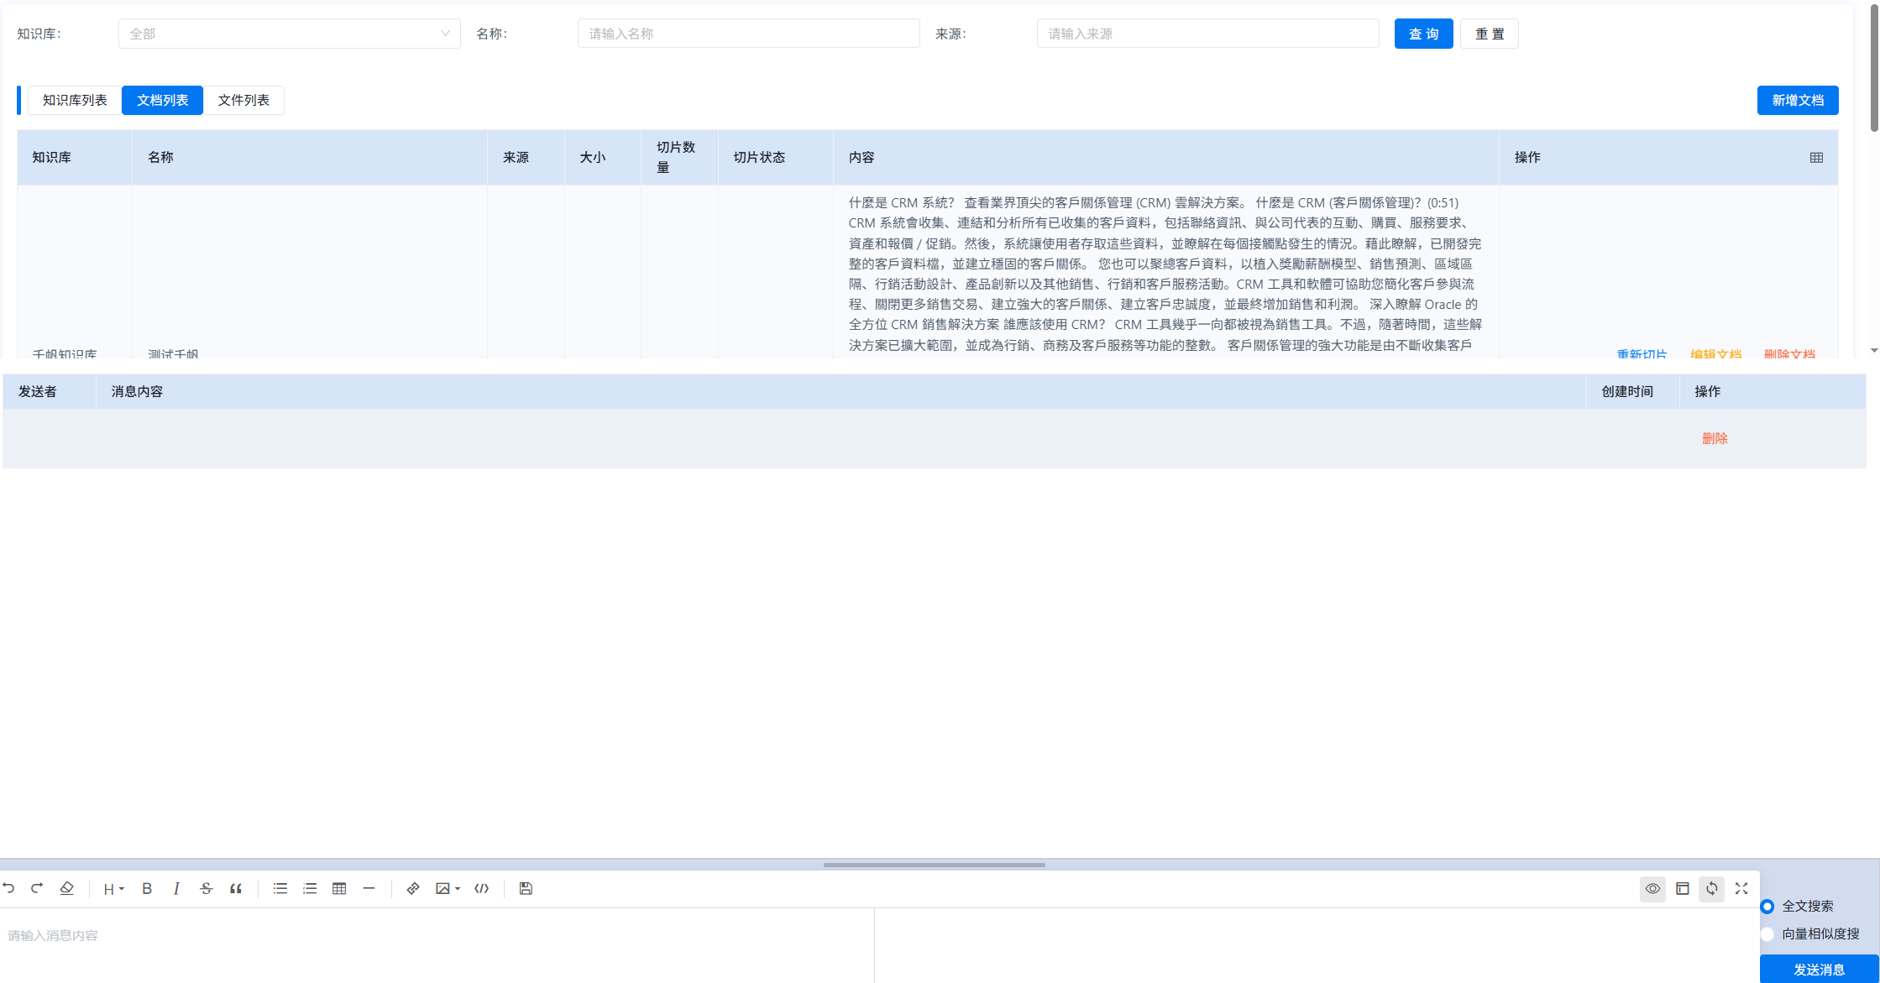Click the 发送消息 button
Image resolution: width=1880 pixels, height=983 pixels.
[1820, 969]
